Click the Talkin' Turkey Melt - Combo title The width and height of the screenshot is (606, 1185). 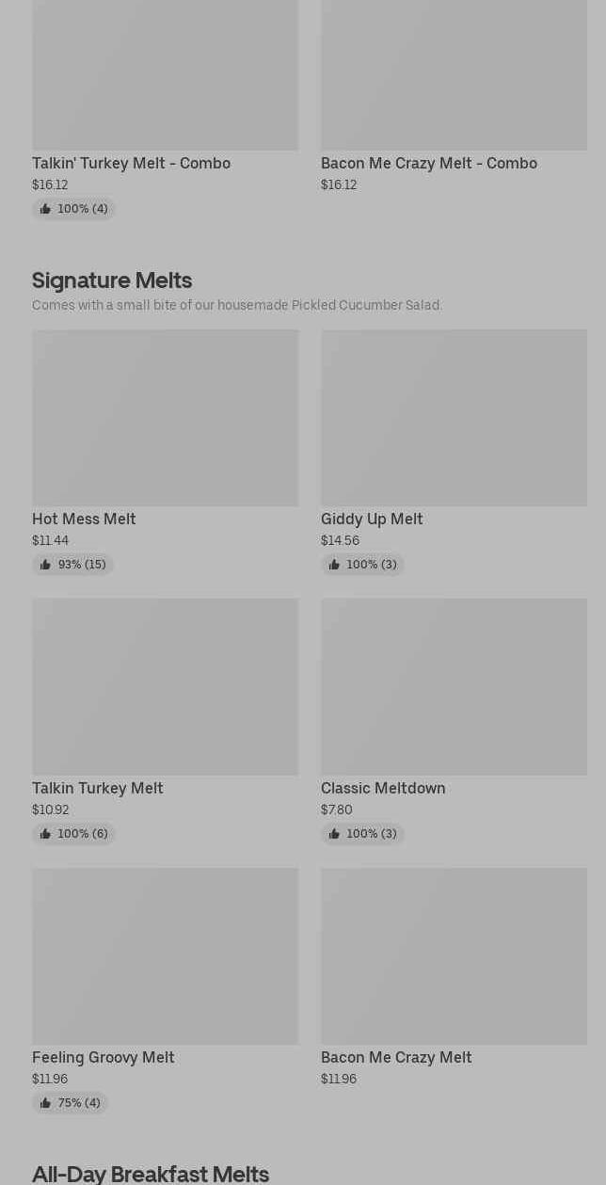131,164
